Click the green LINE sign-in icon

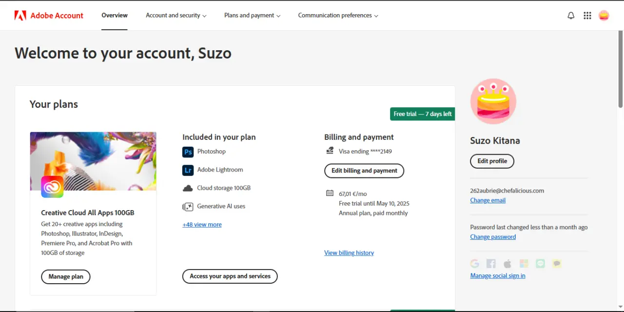click(x=540, y=264)
